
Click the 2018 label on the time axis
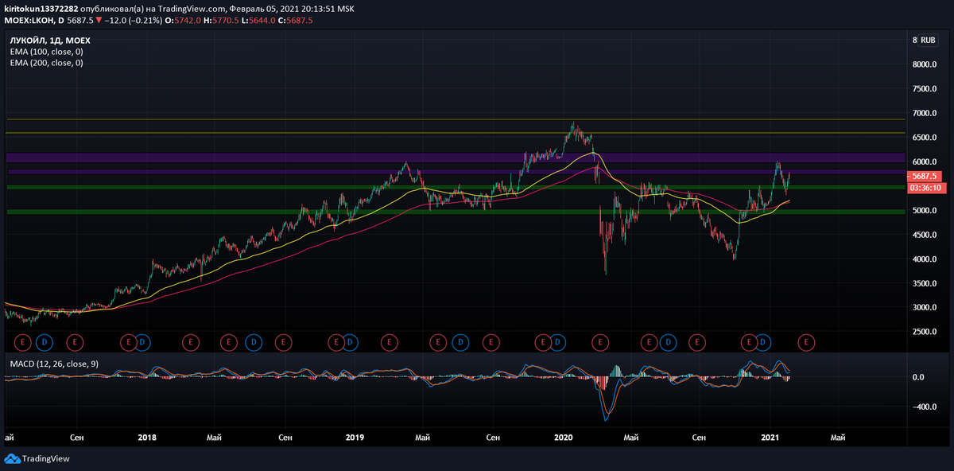(146, 438)
